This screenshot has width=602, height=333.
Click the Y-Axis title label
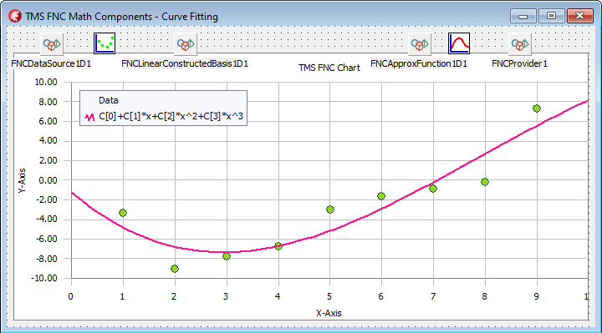(22, 180)
